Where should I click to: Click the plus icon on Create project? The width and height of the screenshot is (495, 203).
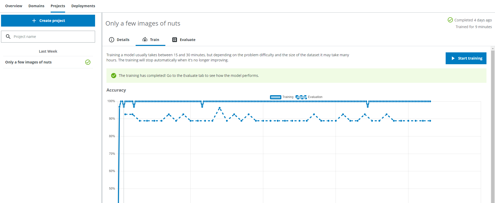[x=34, y=21]
